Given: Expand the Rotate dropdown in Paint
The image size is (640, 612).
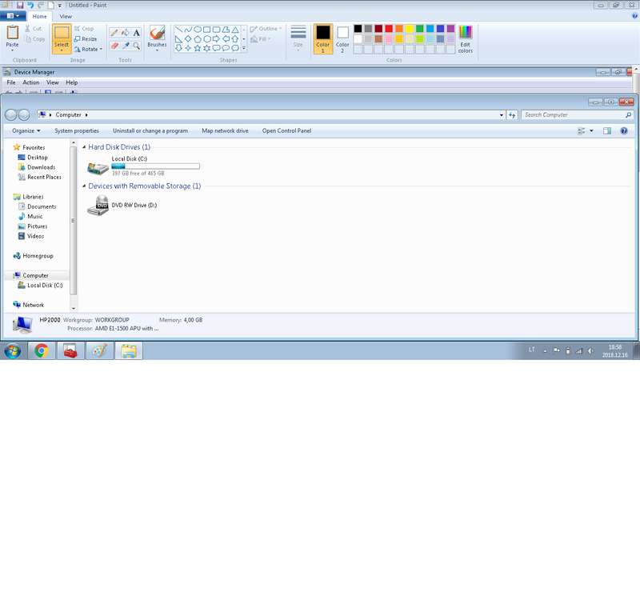Looking at the screenshot, I should point(89,49).
